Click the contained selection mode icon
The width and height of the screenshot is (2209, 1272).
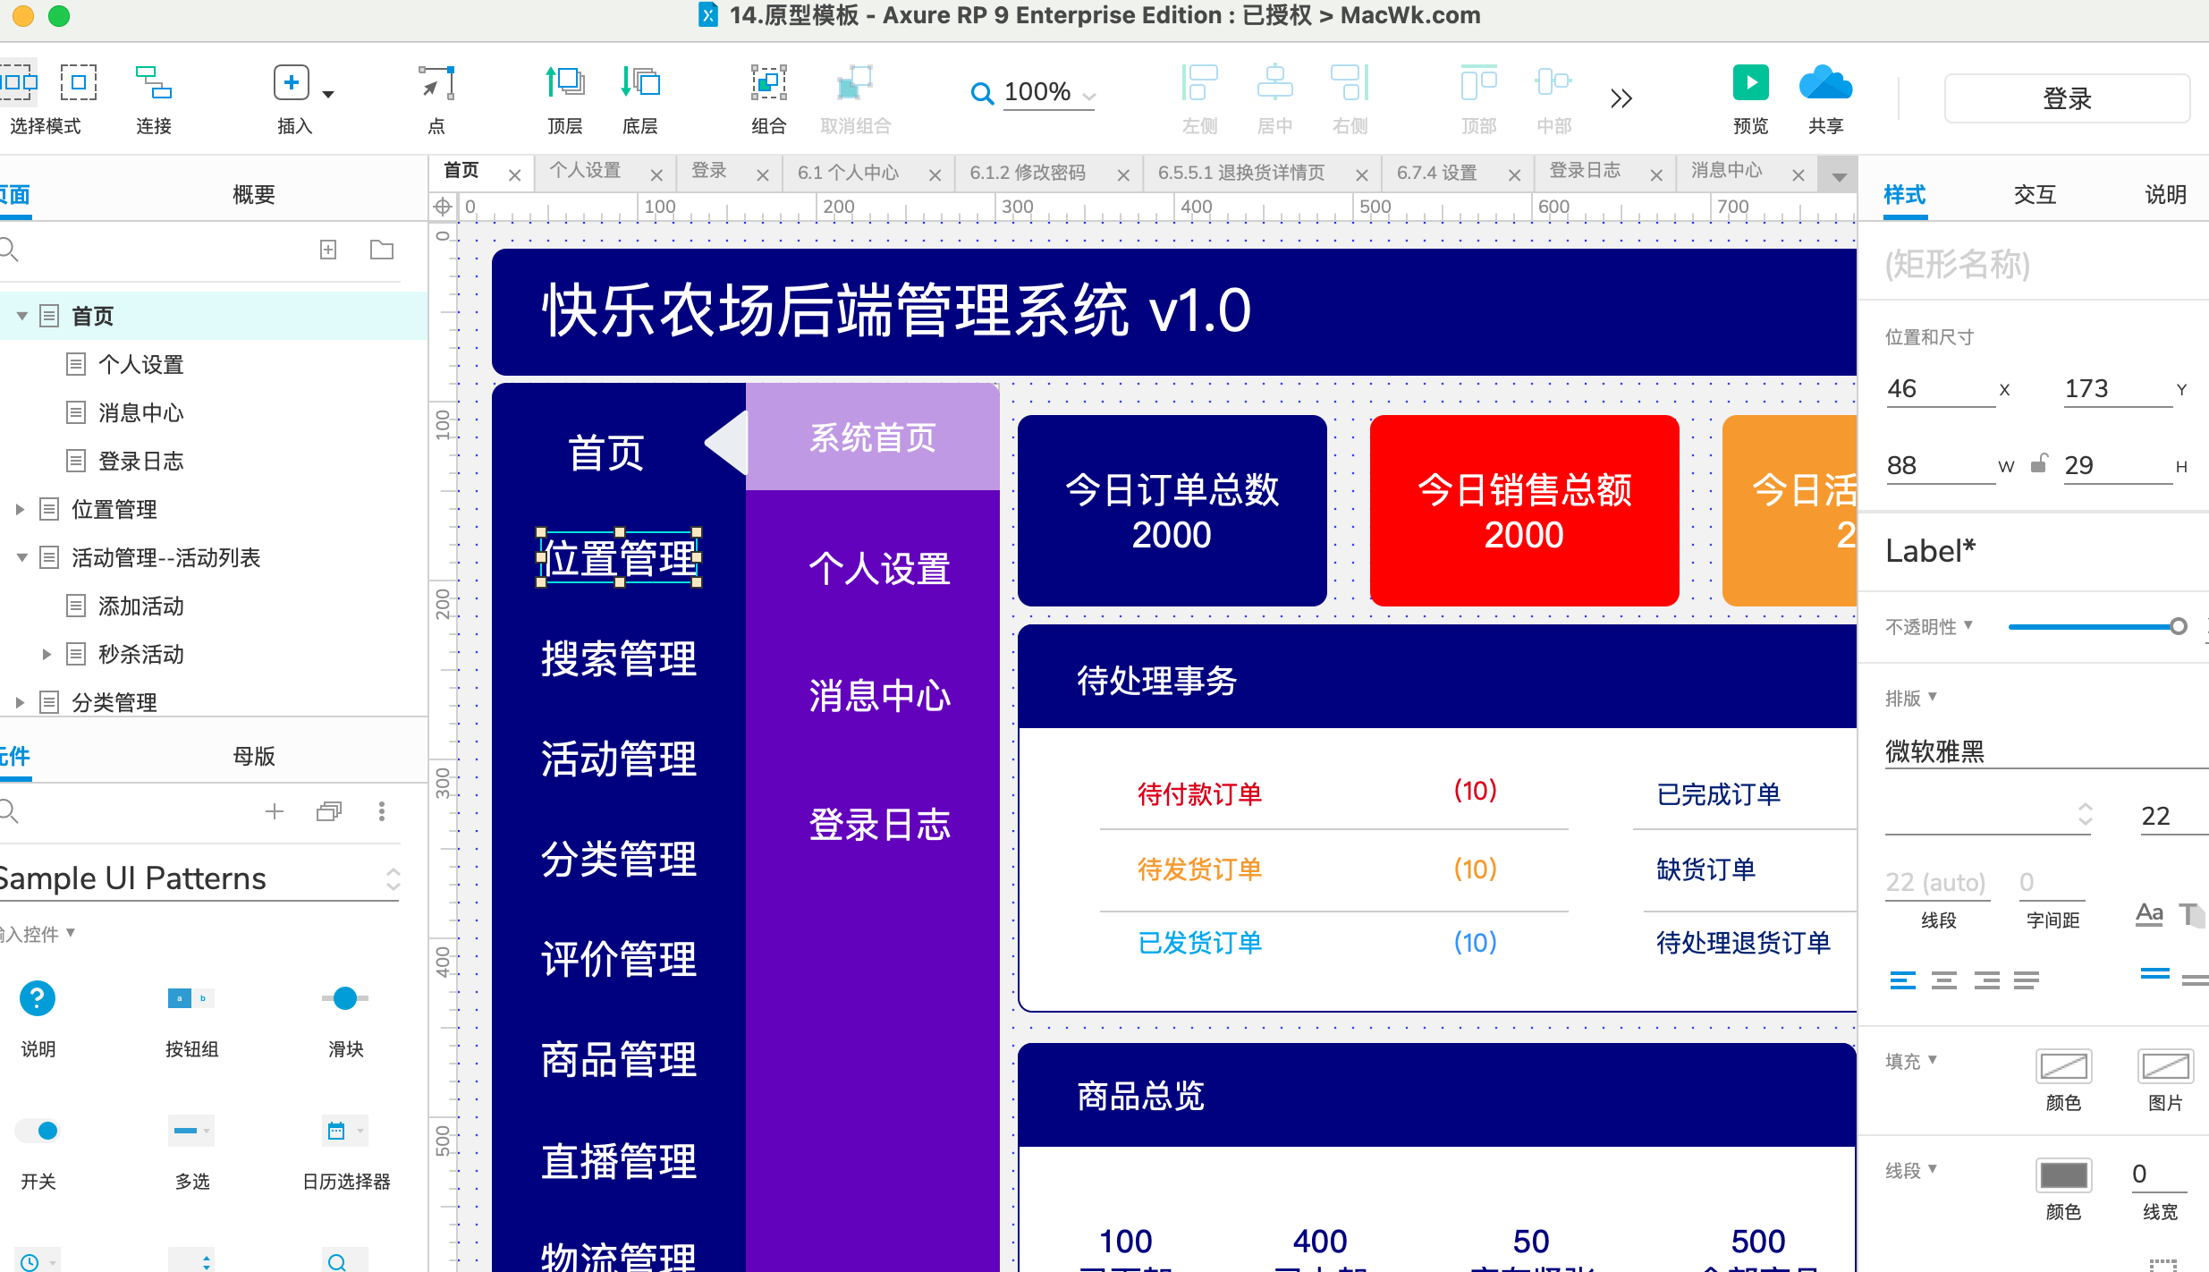(x=79, y=82)
